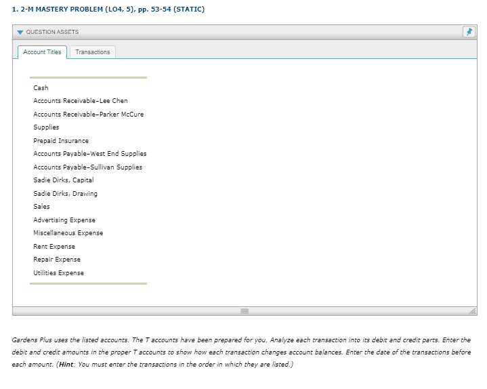The image size is (487, 389).
Task: Collapse the Question Assets section
Action: coord(20,33)
